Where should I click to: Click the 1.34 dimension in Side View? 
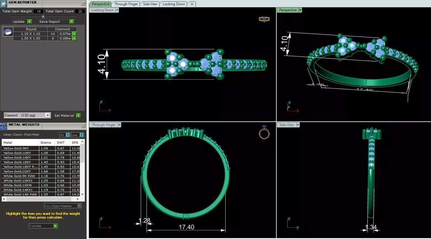371,227
